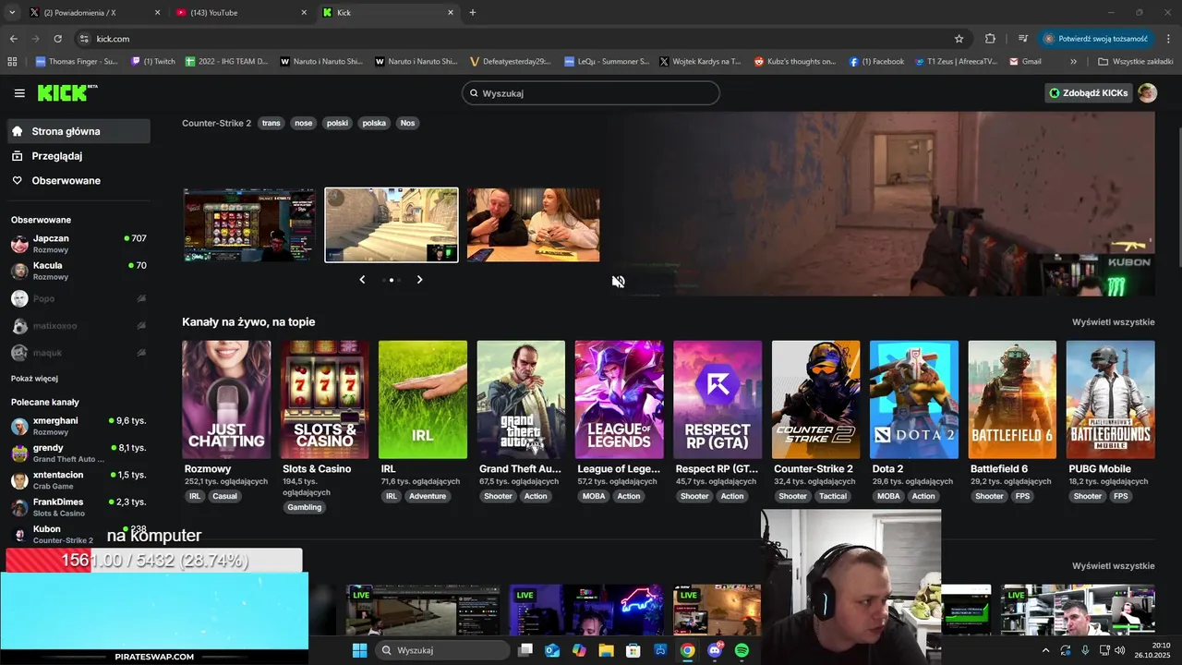Open the League of Legends category

click(x=619, y=400)
